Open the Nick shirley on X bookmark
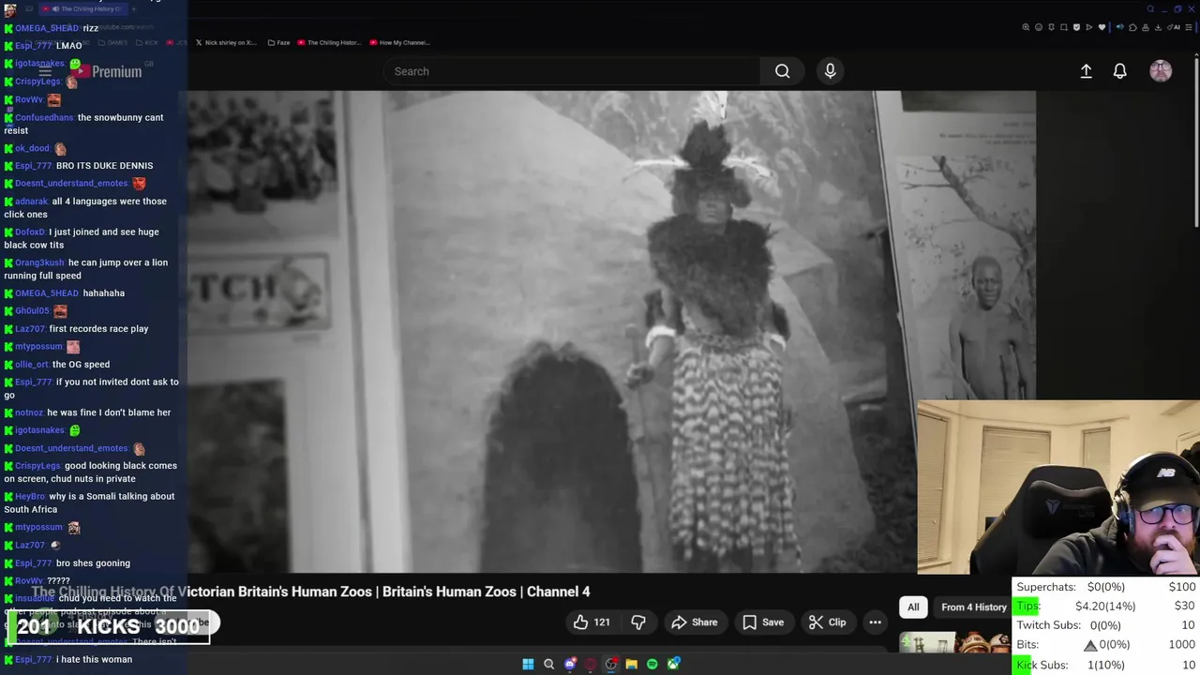Image resolution: width=1200 pixels, height=675 pixels. (225, 42)
